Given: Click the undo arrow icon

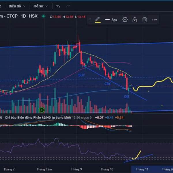Looking at the screenshot, I should (58, 6).
